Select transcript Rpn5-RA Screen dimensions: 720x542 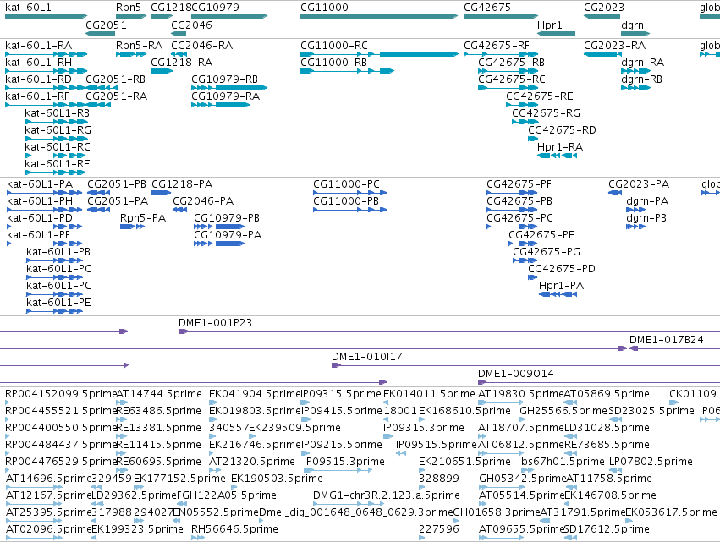[131, 54]
